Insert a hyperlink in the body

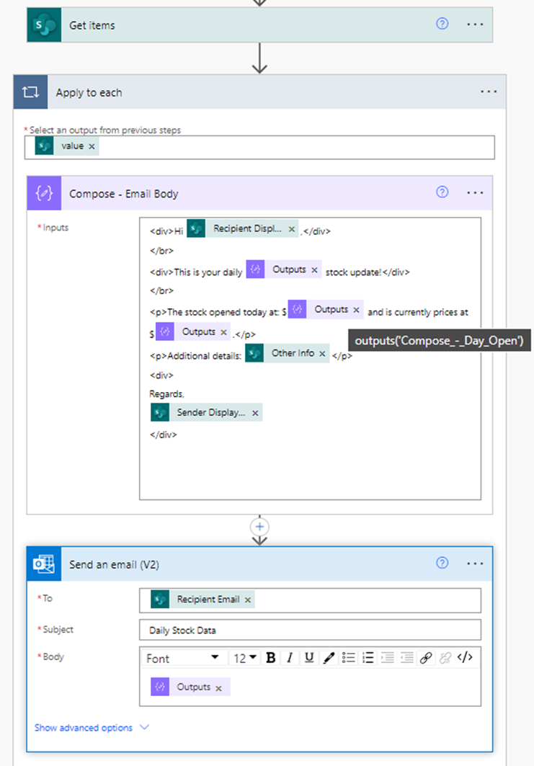(426, 657)
